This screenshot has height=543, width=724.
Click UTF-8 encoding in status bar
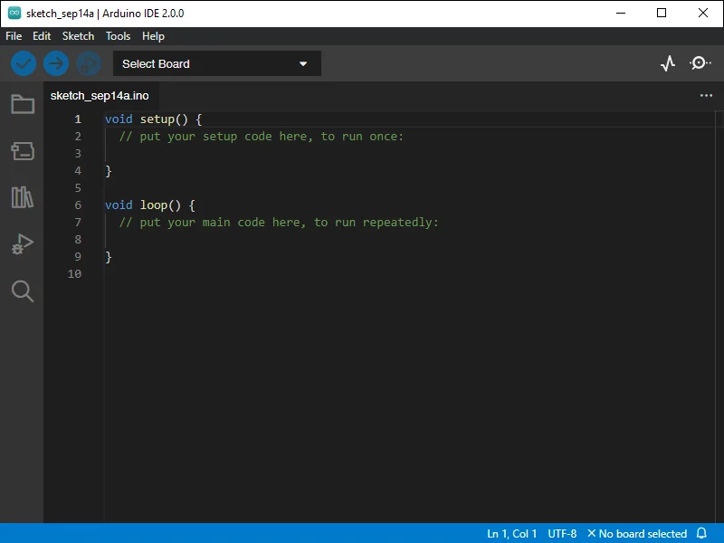tap(562, 533)
